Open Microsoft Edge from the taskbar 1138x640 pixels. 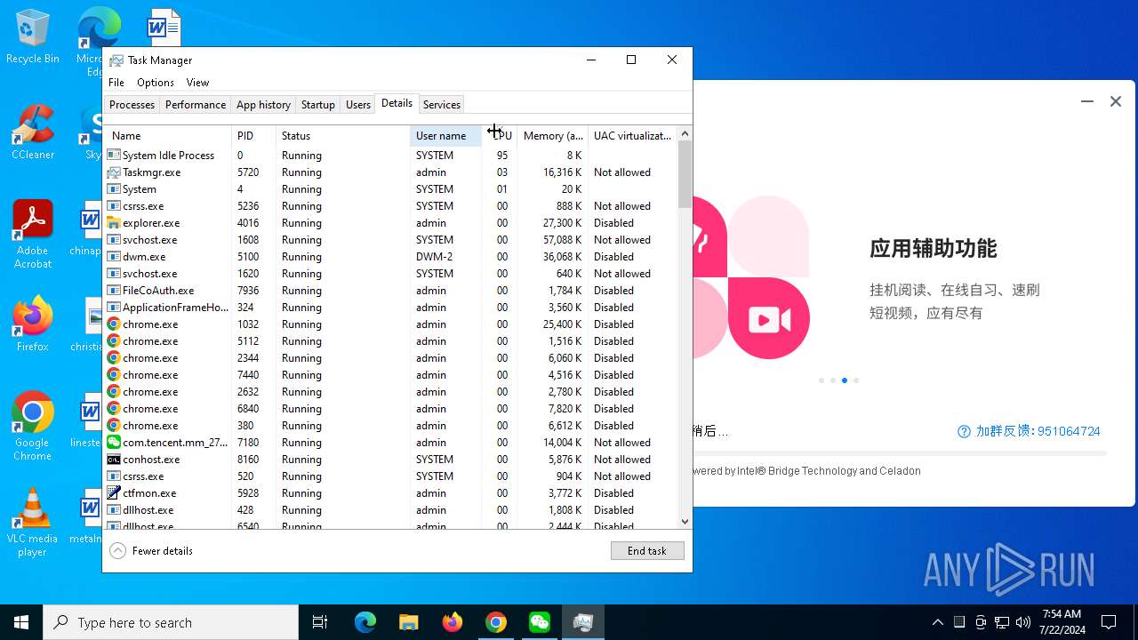pyautogui.click(x=365, y=622)
